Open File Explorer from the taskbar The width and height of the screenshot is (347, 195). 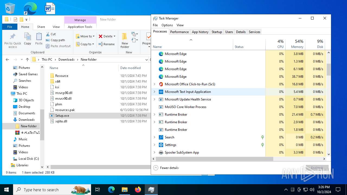coord(124,190)
